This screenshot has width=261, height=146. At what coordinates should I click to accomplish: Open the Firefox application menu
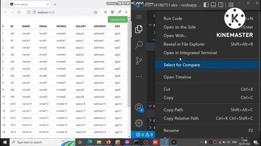126,12
